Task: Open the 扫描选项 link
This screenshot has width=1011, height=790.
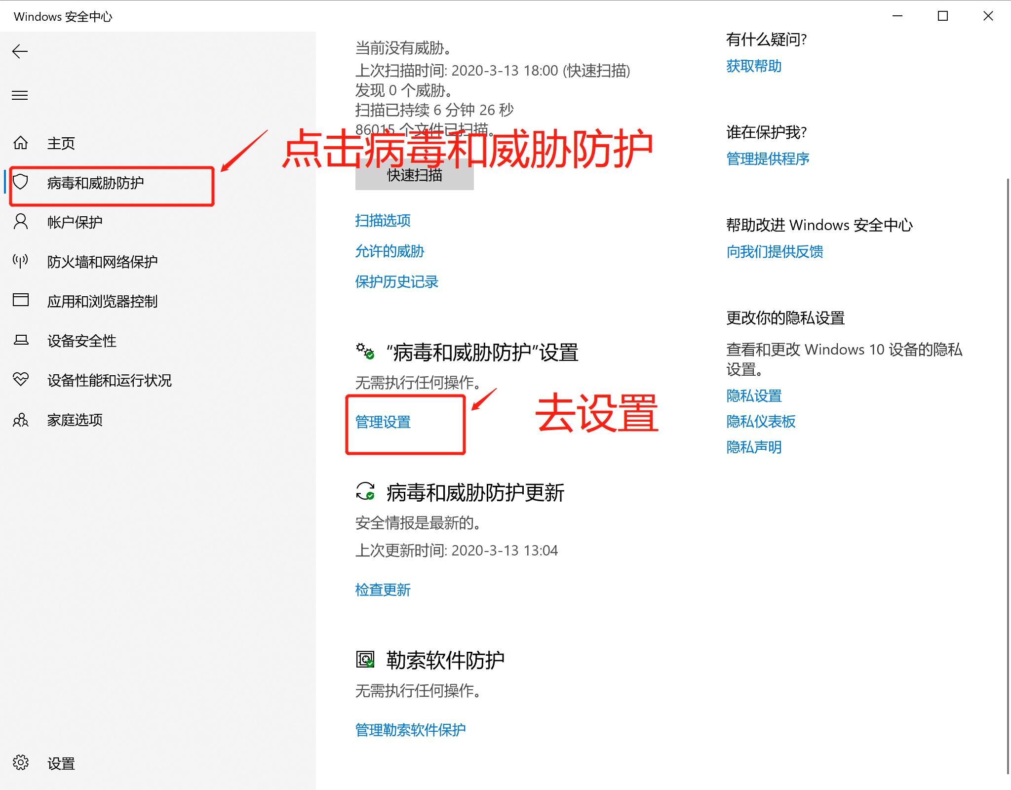Action: (383, 221)
